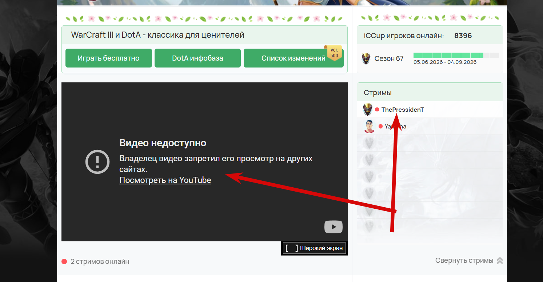Click the 05.06.2026 - 04.09.2026 date range
Image resolution: width=543 pixels, height=282 pixels.
[445, 62]
